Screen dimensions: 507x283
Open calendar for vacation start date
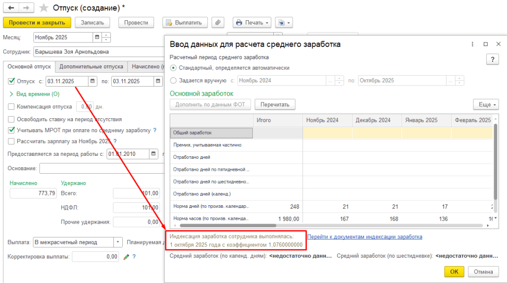[93, 81]
